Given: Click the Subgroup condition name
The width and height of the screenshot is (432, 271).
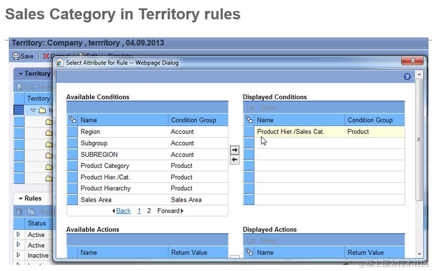Looking at the screenshot, I should [94, 143].
